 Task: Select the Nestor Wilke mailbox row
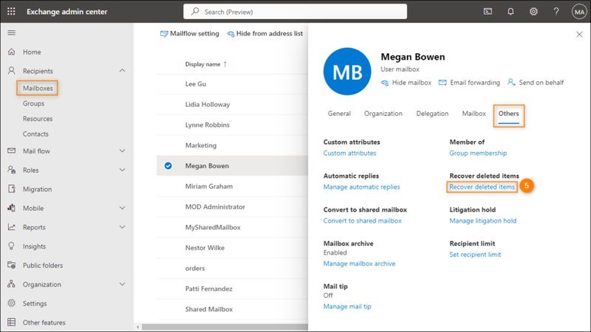tap(232, 248)
